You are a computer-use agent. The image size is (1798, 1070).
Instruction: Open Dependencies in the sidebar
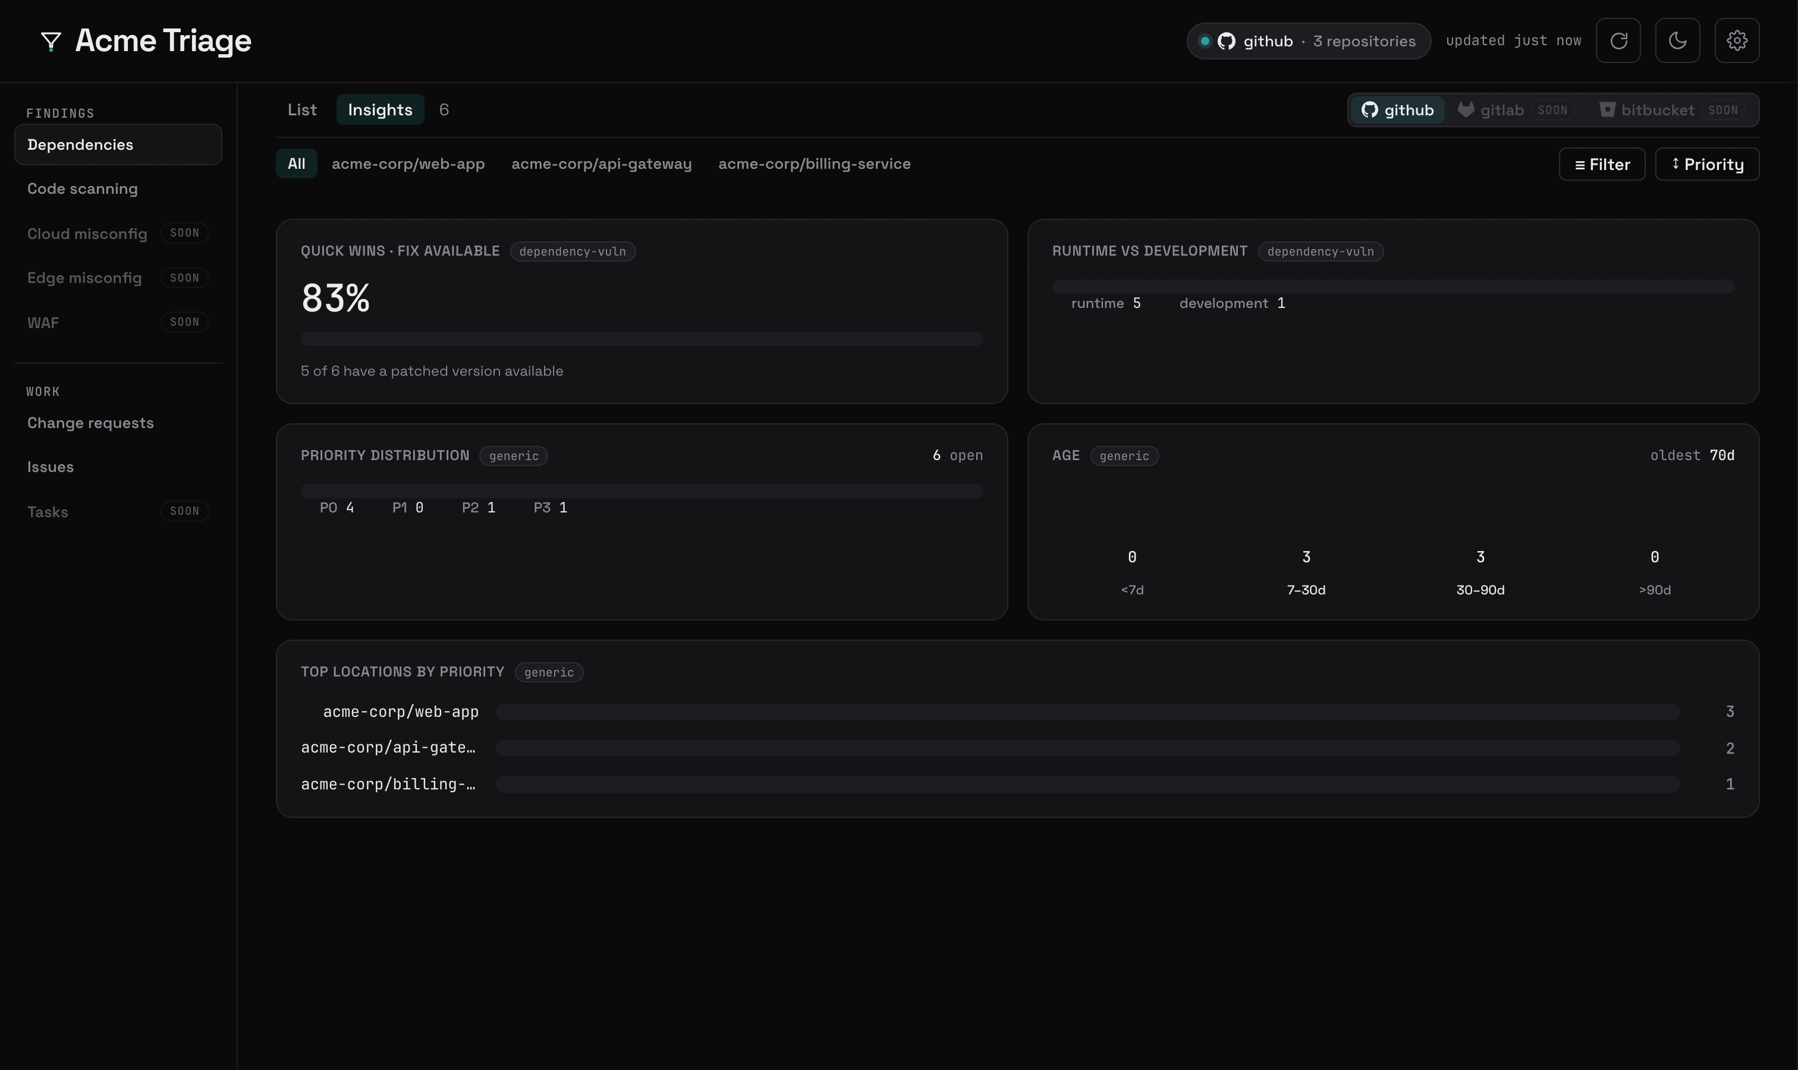118,144
